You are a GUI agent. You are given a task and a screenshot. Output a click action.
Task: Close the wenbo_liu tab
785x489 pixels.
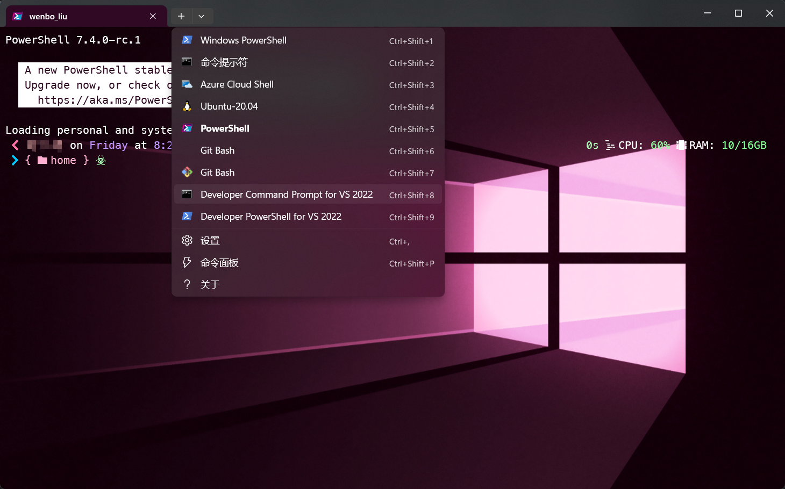click(x=153, y=16)
